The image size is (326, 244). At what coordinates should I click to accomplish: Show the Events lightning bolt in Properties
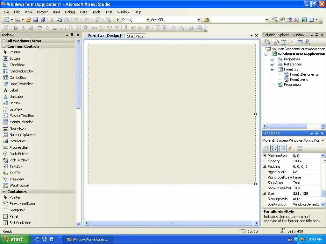click(x=290, y=148)
